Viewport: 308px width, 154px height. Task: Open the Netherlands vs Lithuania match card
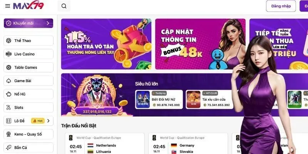pyautogui.click(x=105, y=143)
